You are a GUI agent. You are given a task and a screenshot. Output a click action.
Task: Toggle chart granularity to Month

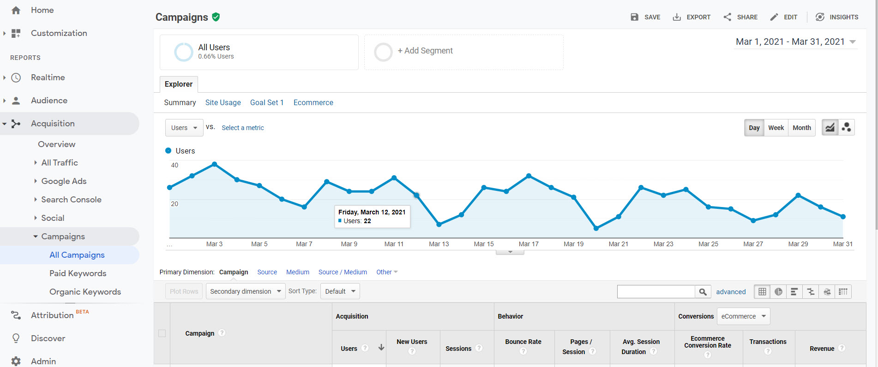(802, 128)
